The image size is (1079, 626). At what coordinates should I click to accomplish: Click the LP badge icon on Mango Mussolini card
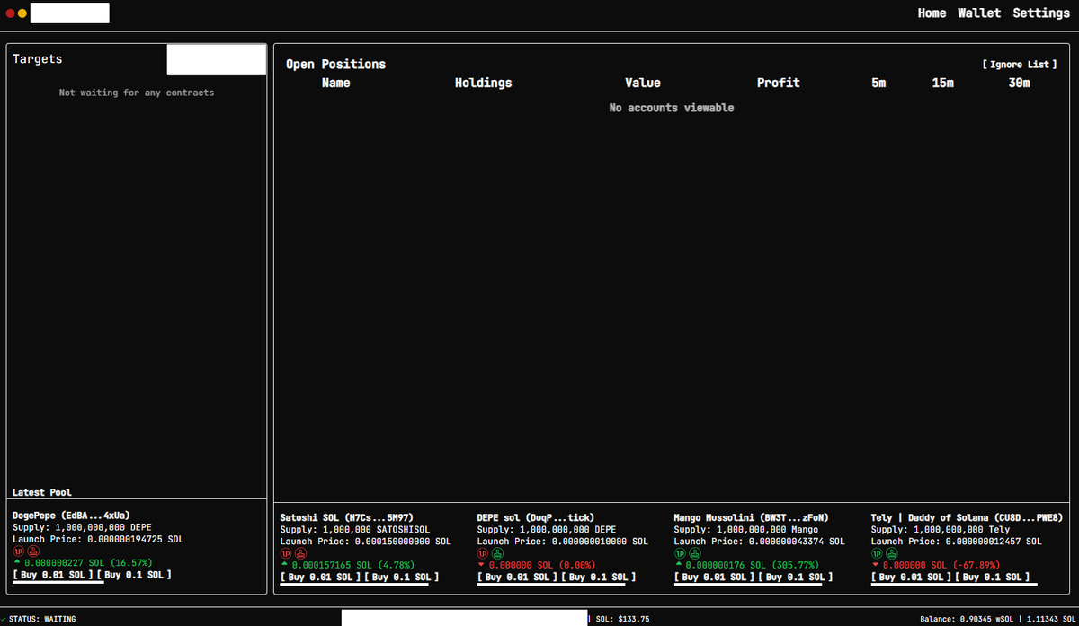679,553
